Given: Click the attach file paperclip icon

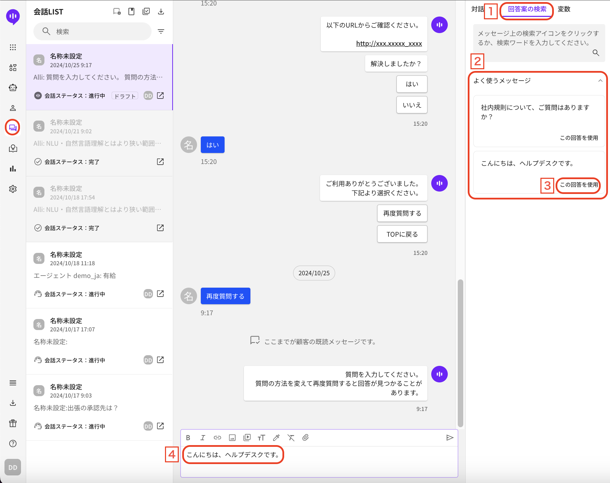Looking at the screenshot, I should [306, 438].
